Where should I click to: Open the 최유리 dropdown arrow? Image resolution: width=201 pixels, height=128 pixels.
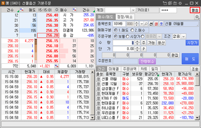pos(159,37)
